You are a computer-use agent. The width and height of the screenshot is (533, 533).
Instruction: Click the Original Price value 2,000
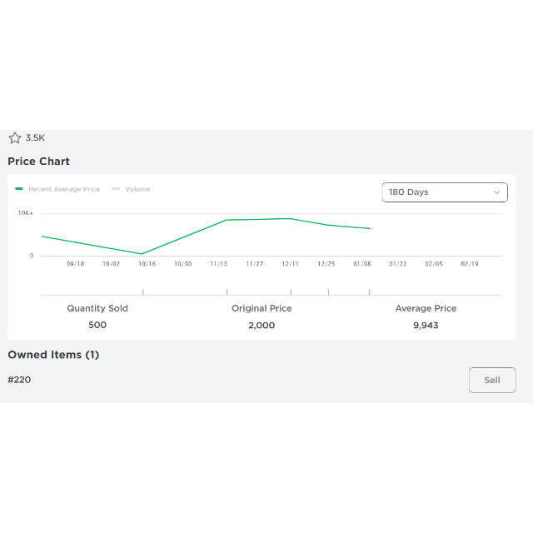tap(262, 326)
